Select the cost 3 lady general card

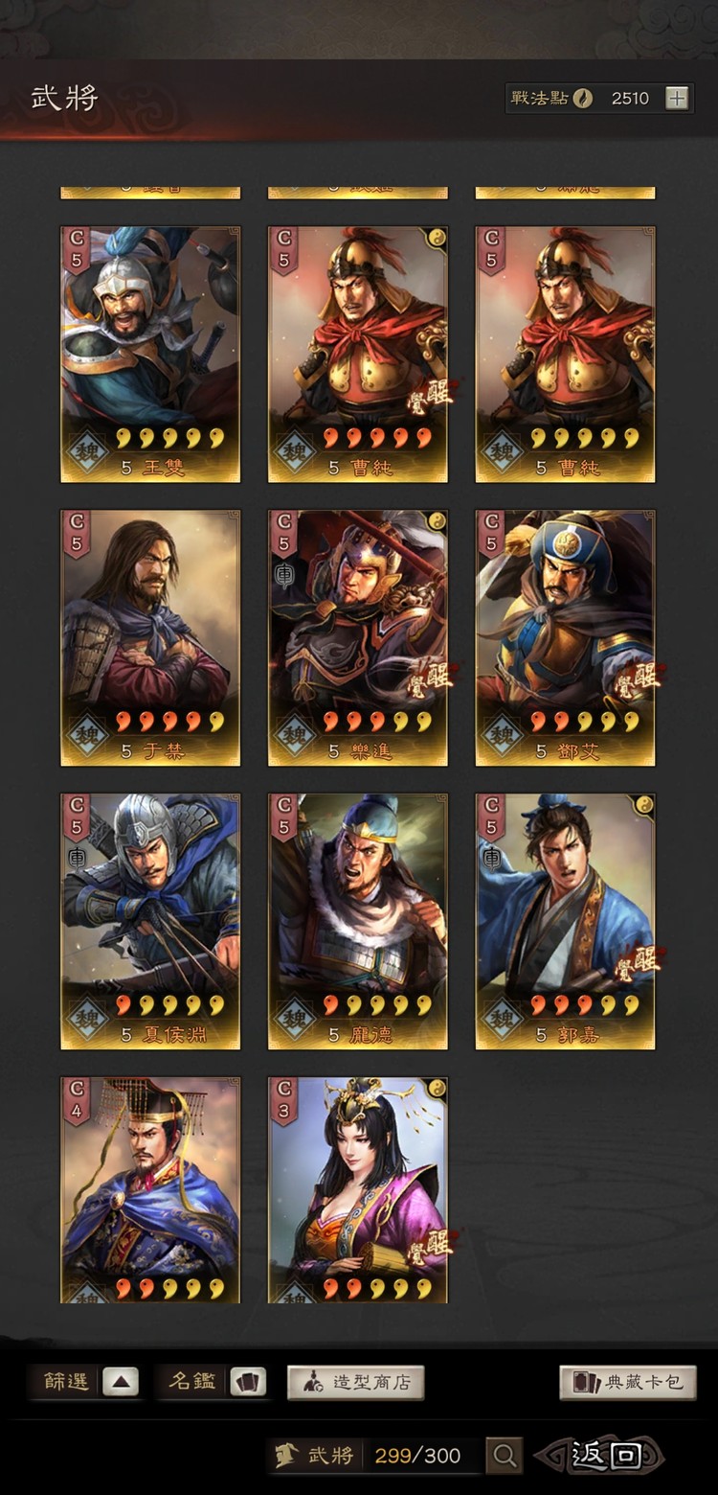(x=358, y=1190)
